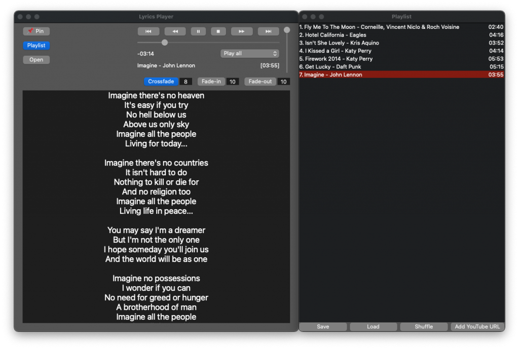The width and height of the screenshot is (519, 349).
Task: Click the Crossfade seconds field showing 8
Action: [186, 82]
